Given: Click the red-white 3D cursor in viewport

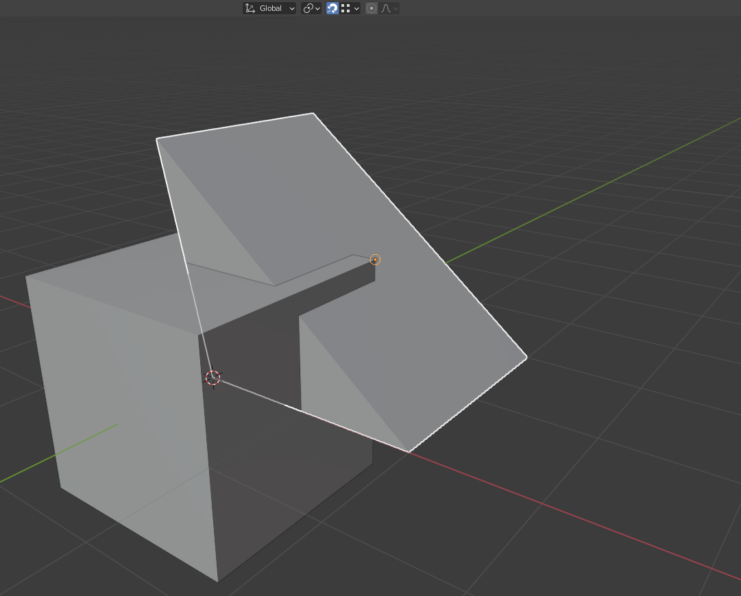Looking at the screenshot, I should click(213, 377).
